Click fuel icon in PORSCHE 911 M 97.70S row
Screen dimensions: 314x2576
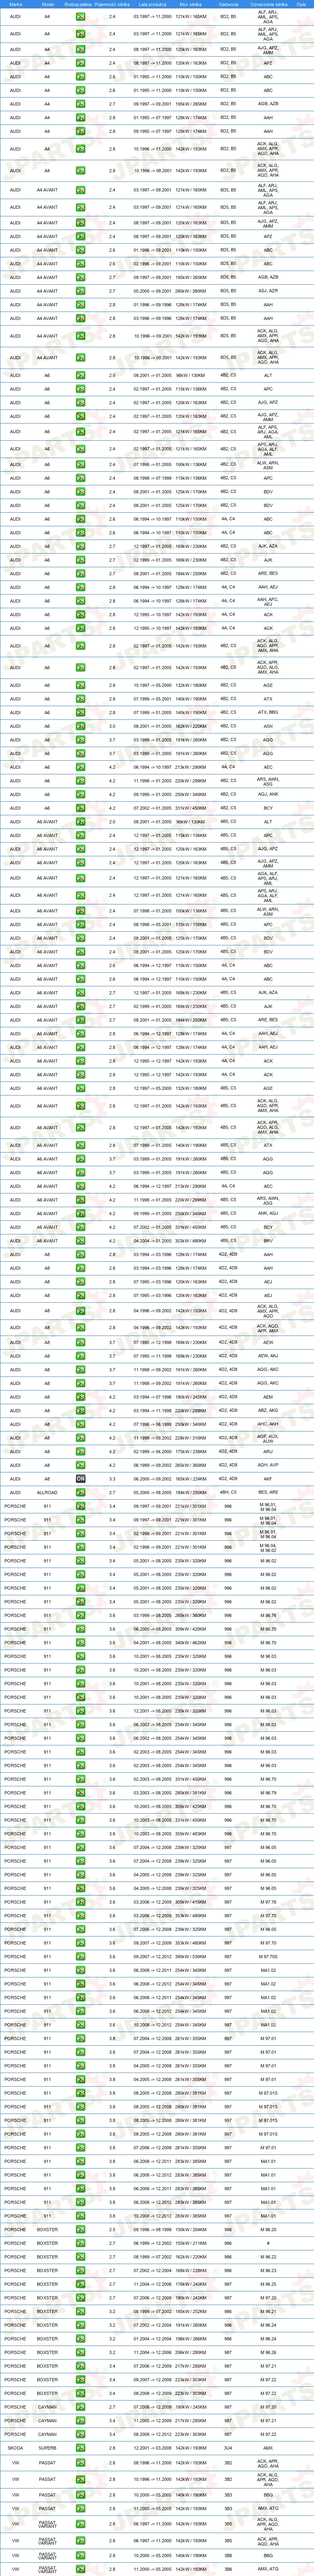pyautogui.click(x=81, y=1956)
